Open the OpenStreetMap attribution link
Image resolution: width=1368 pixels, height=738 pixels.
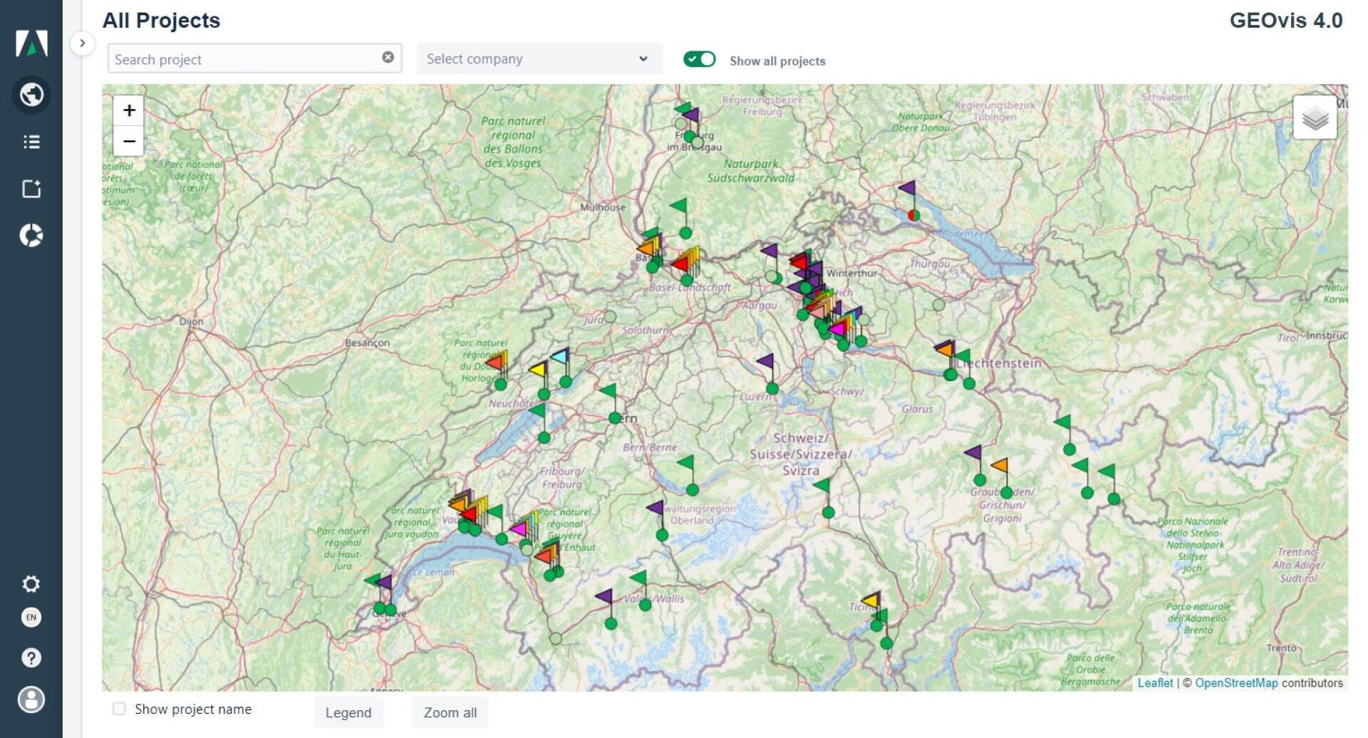click(1236, 682)
